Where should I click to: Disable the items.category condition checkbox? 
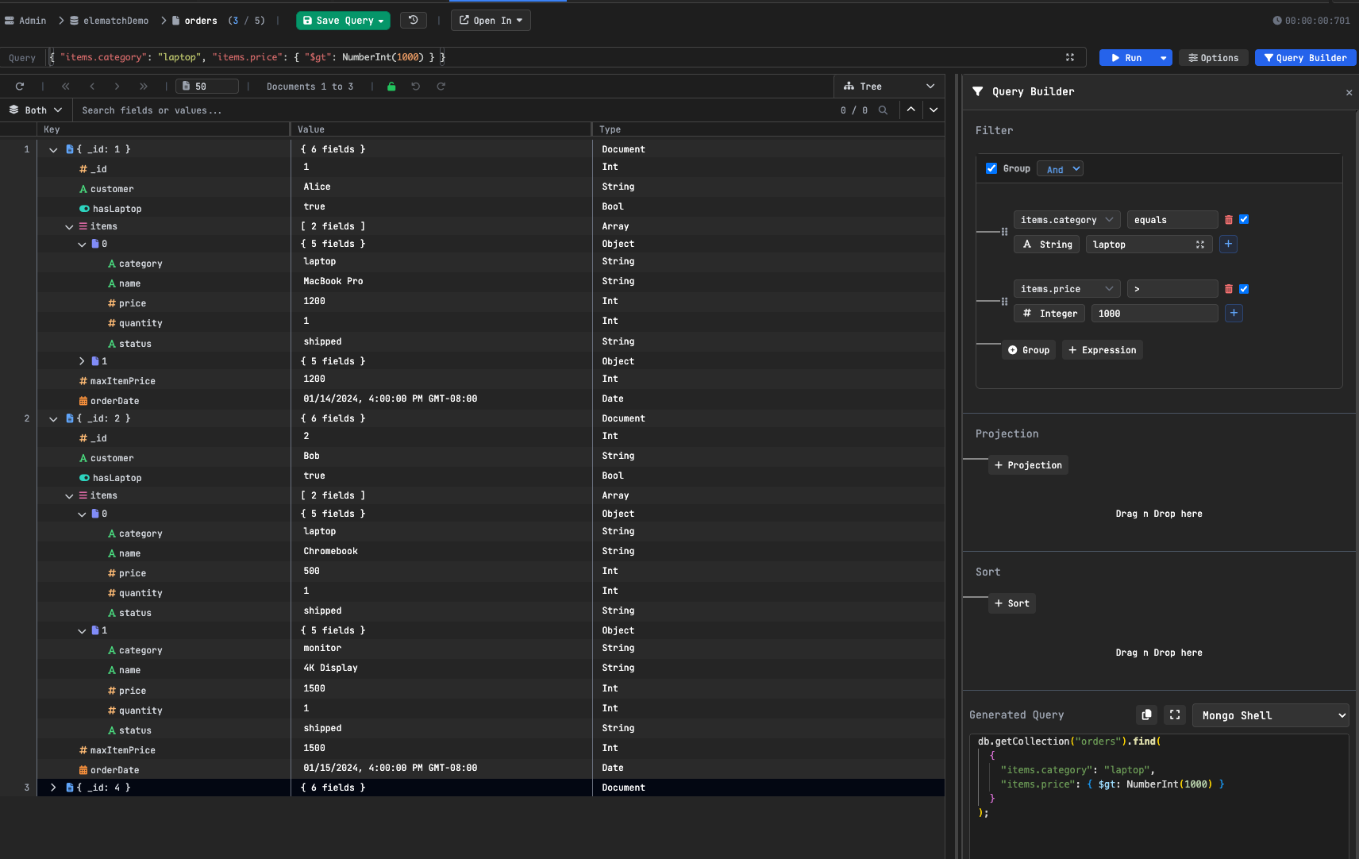(1244, 219)
